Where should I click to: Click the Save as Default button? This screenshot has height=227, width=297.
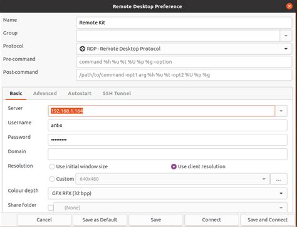tap(100, 219)
